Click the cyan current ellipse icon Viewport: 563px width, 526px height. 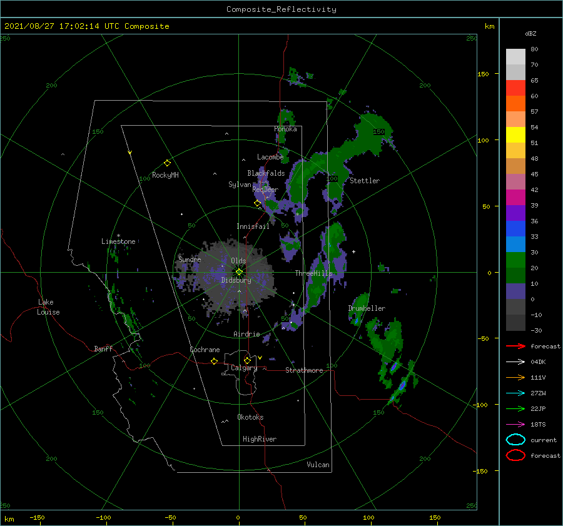click(x=515, y=440)
